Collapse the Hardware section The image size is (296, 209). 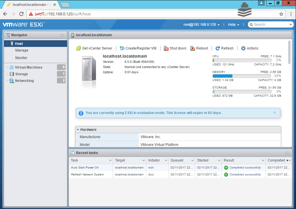(x=78, y=130)
